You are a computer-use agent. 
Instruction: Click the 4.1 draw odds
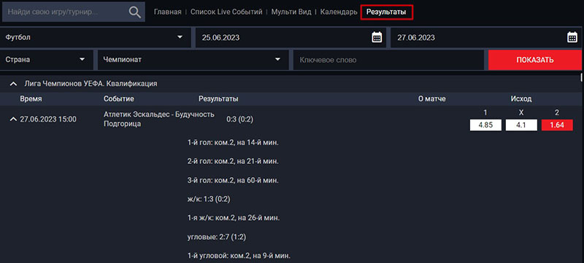521,125
